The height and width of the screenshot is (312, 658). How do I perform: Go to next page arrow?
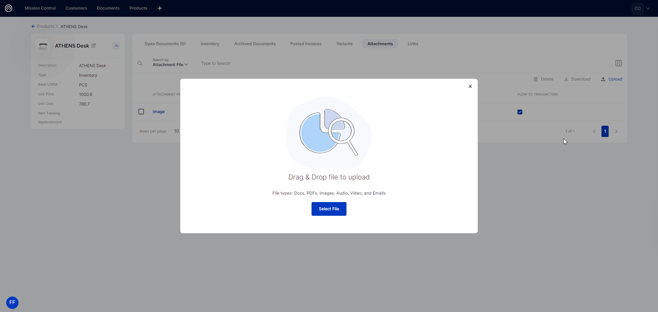tap(616, 132)
